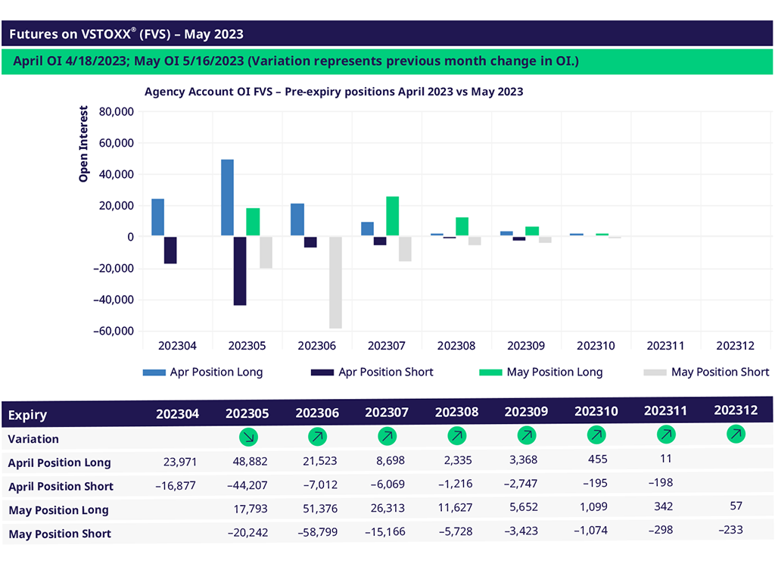Click the blue 202305 April long bar
This screenshot has height=570, width=775.
point(227,198)
